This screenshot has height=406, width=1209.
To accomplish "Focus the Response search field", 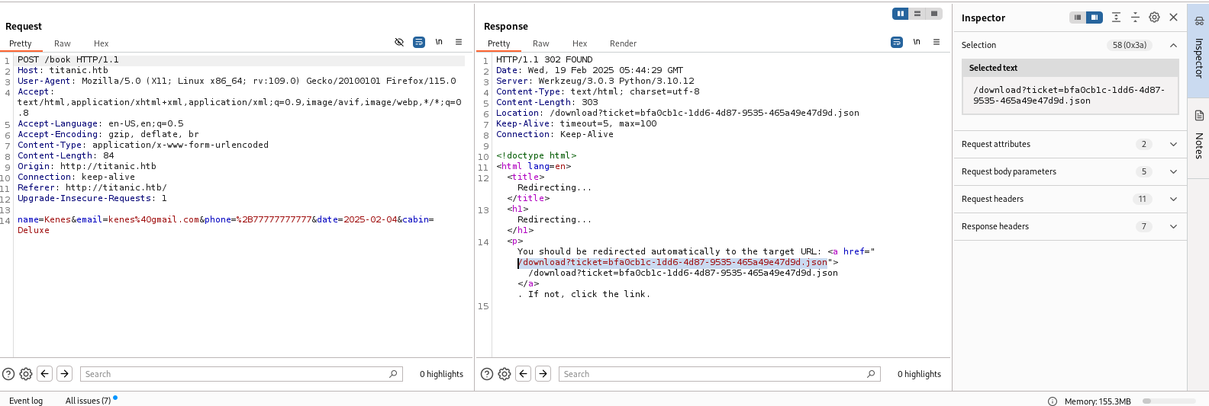I will 719,374.
